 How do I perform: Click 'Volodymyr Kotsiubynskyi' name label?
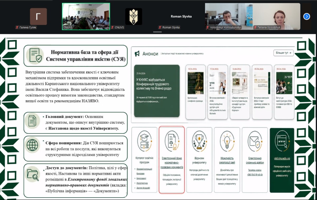[x=226, y=27]
